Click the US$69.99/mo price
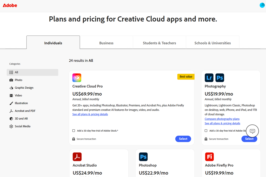 pyautogui.click(x=87, y=94)
